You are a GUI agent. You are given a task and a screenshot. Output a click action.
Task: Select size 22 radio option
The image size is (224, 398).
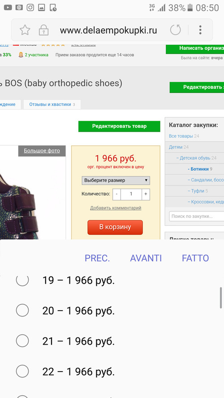[22, 372]
